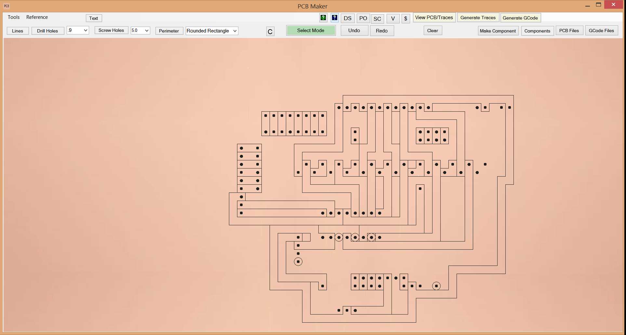
Task: Select the DS icon button
Action: (x=347, y=19)
